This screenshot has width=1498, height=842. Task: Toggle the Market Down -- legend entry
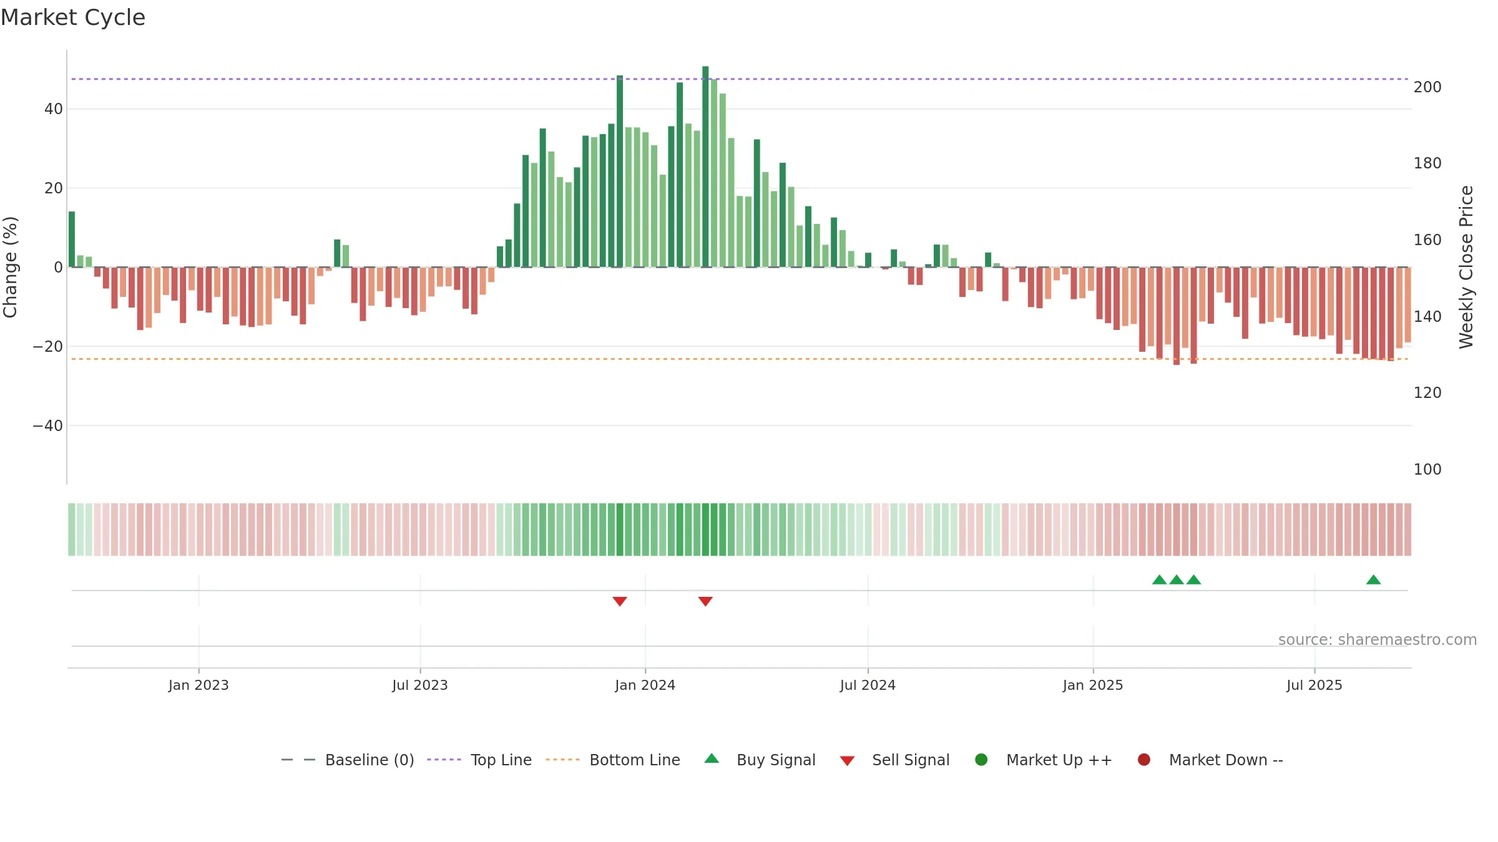[x=1210, y=760]
